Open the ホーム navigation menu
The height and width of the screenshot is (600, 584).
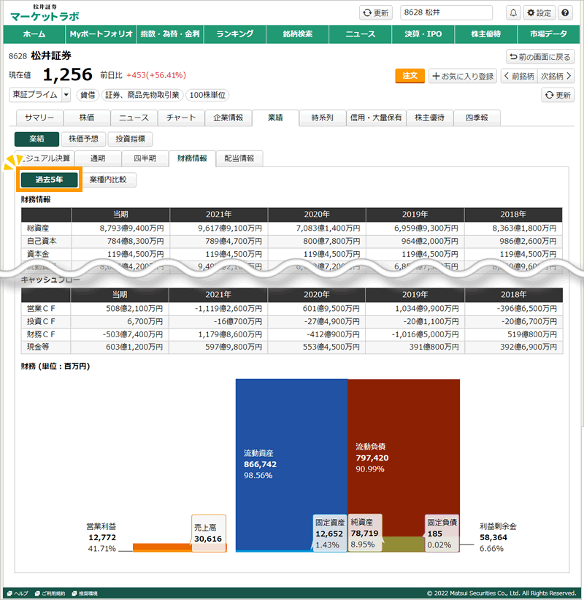(x=34, y=34)
